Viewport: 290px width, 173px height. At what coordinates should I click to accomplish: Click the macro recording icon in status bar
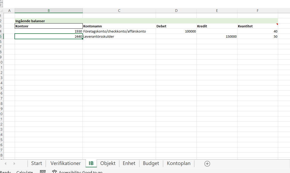(x=43, y=171)
